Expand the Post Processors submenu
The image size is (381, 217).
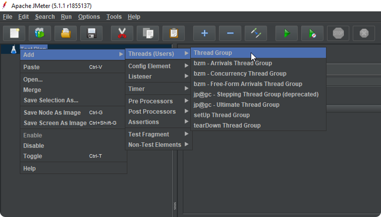coord(158,112)
